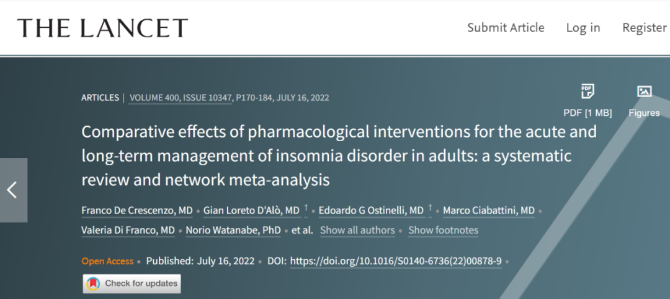Expand Show all authors list
This screenshot has height=299, width=670.
pyautogui.click(x=357, y=230)
